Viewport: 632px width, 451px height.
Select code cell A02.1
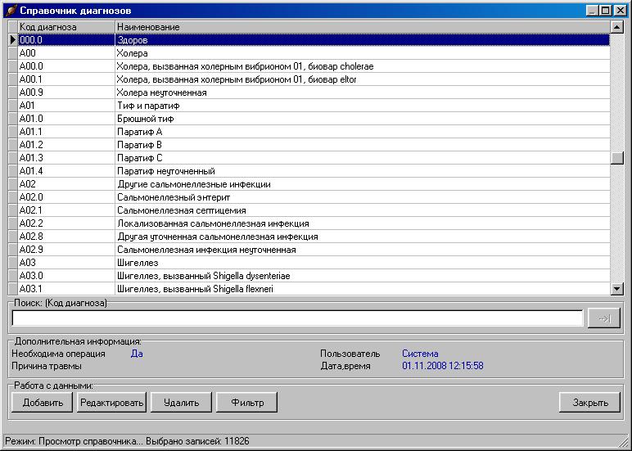click(66, 210)
